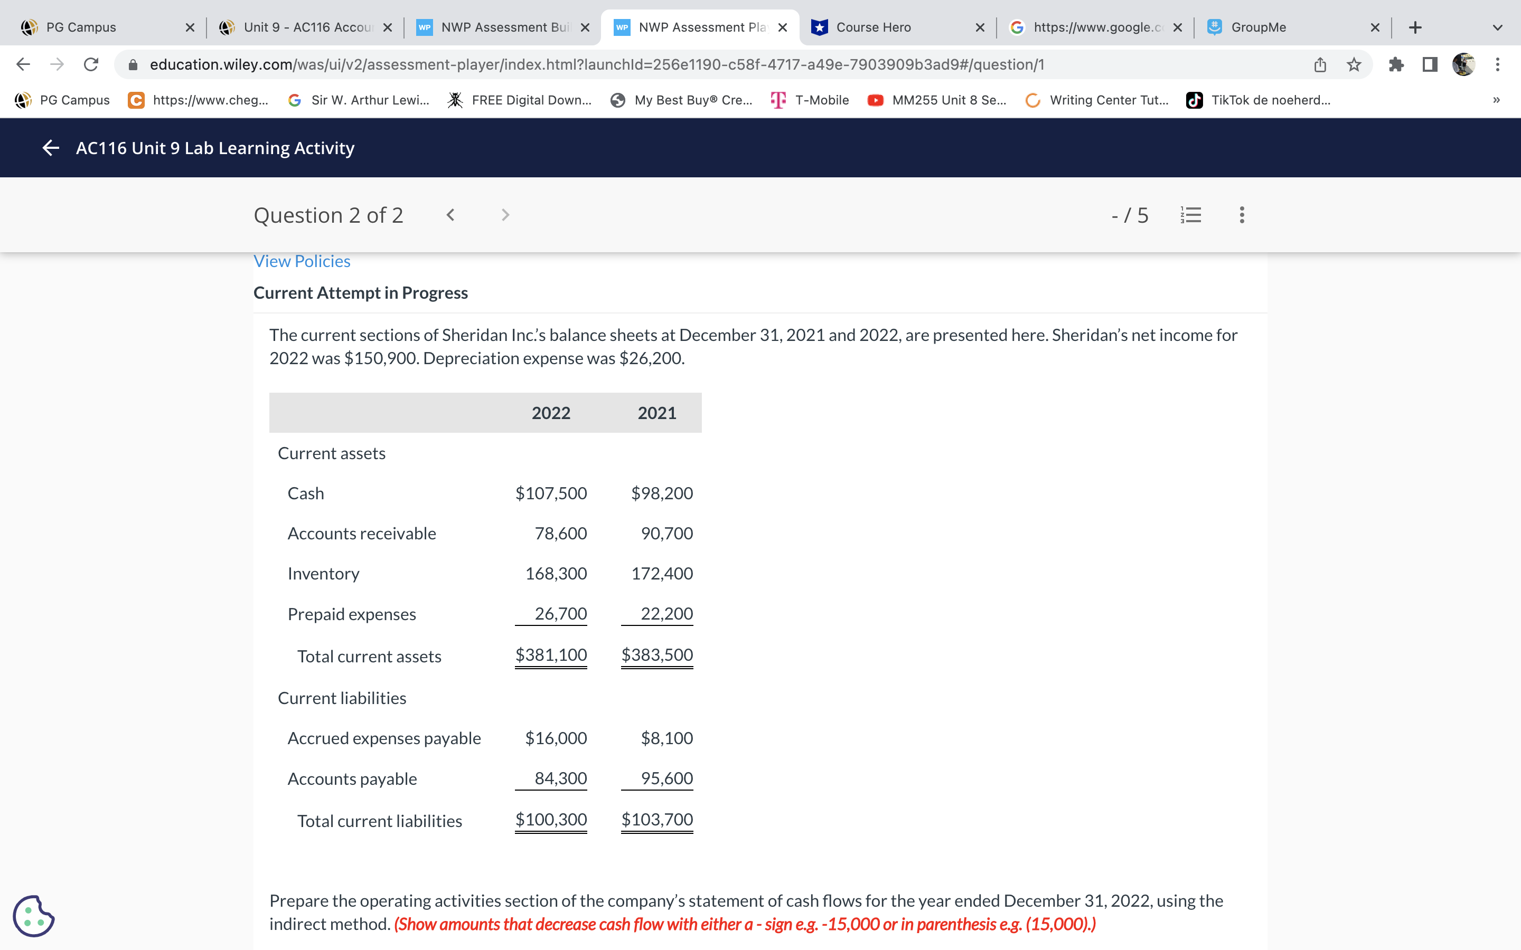Open assessment three-dot options menu

coord(1241,215)
